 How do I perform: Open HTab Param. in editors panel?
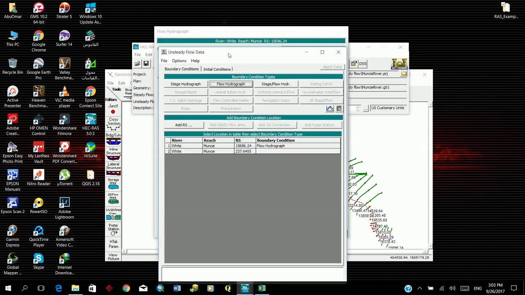click(113, 245)
